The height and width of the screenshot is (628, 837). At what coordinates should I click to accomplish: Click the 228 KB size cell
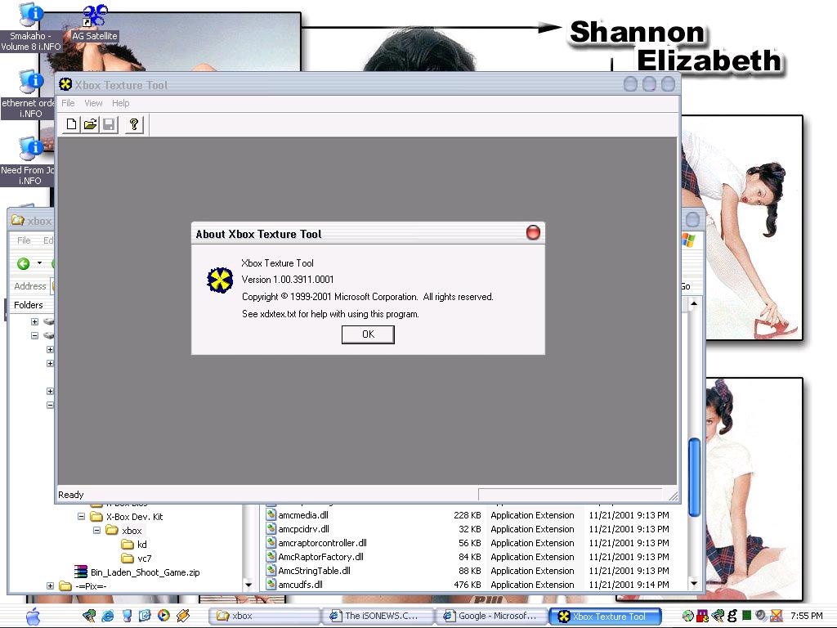pyautogui.click(x=467, y=515)
